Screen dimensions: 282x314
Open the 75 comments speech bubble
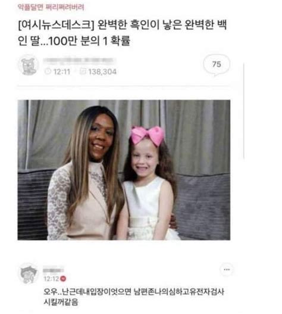coord(217,65)
